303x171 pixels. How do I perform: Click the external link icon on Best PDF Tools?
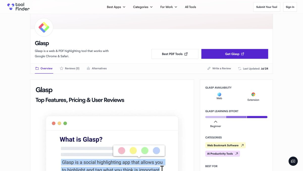[186, 54]
